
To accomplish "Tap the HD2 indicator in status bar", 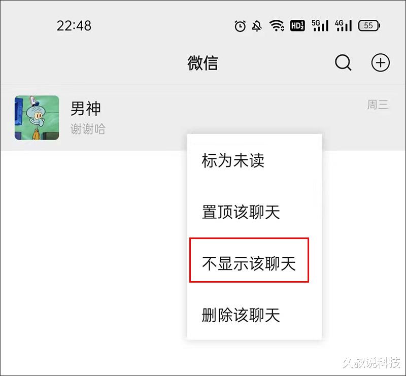I will [297, 26].
